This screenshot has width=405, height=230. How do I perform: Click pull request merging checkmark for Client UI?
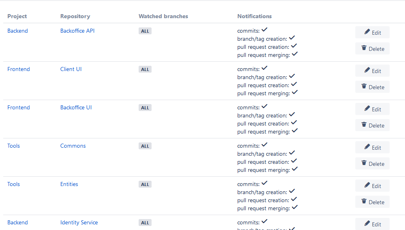tap(295, 92)
